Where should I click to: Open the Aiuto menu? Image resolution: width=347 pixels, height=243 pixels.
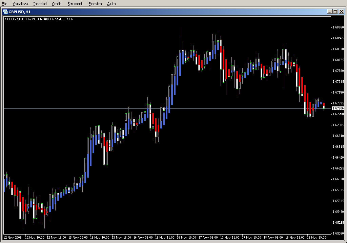pyautogui.click(x=111, y=4)
